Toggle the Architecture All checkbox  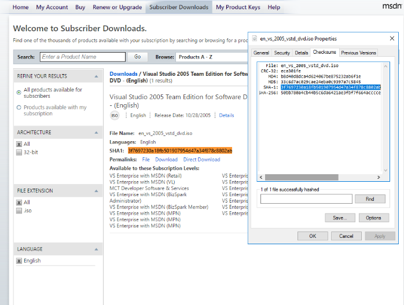pos(19,144)
